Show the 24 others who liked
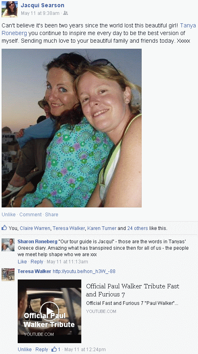This screenshot has width=198, height=354. coord(138,228)
